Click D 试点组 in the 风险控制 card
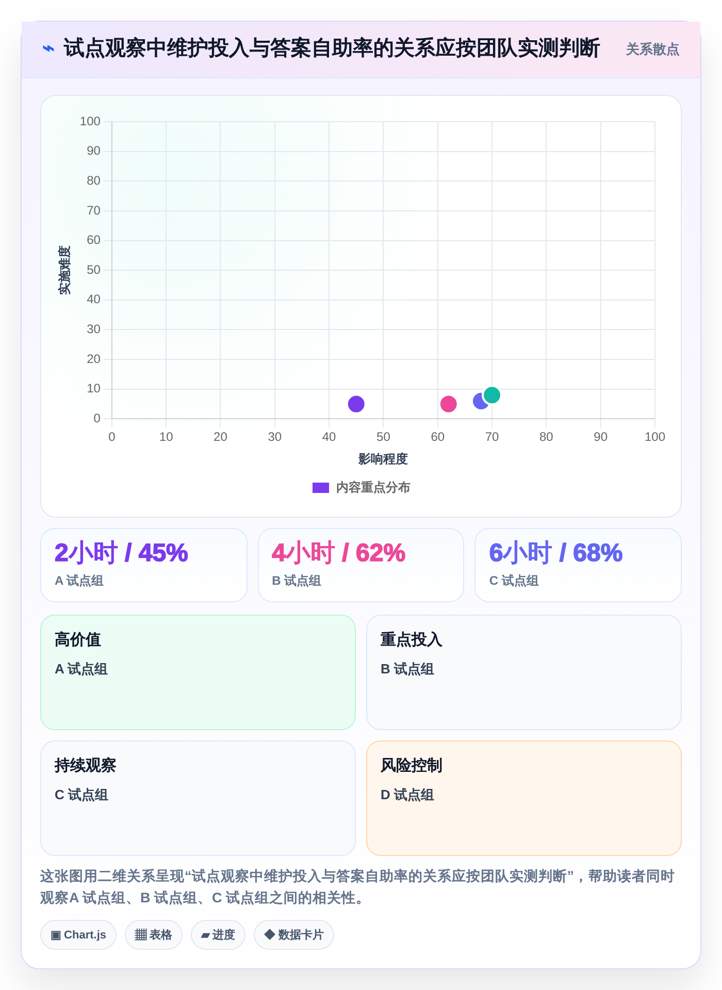The height and width of the screenshot is (990, 722). (407, 795)
